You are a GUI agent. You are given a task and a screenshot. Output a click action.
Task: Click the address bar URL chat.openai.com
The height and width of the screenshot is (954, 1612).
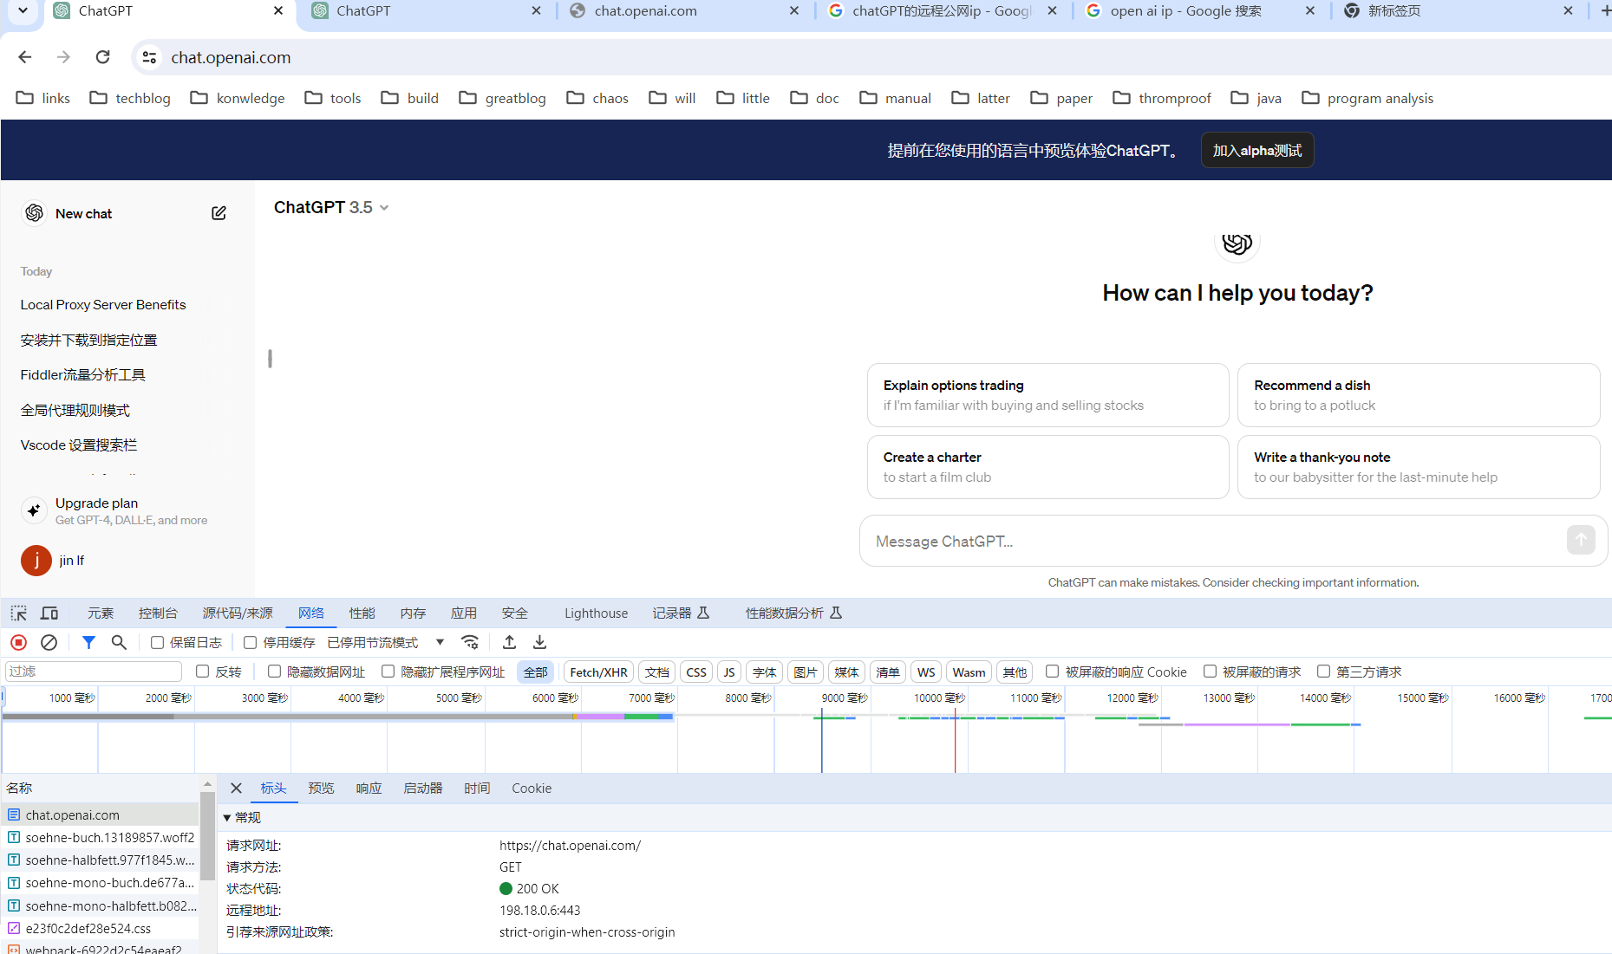(x=231, y=57)
